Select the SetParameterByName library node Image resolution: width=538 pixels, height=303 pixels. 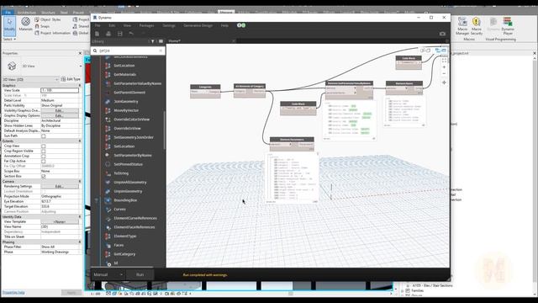[x=133, y=155]
